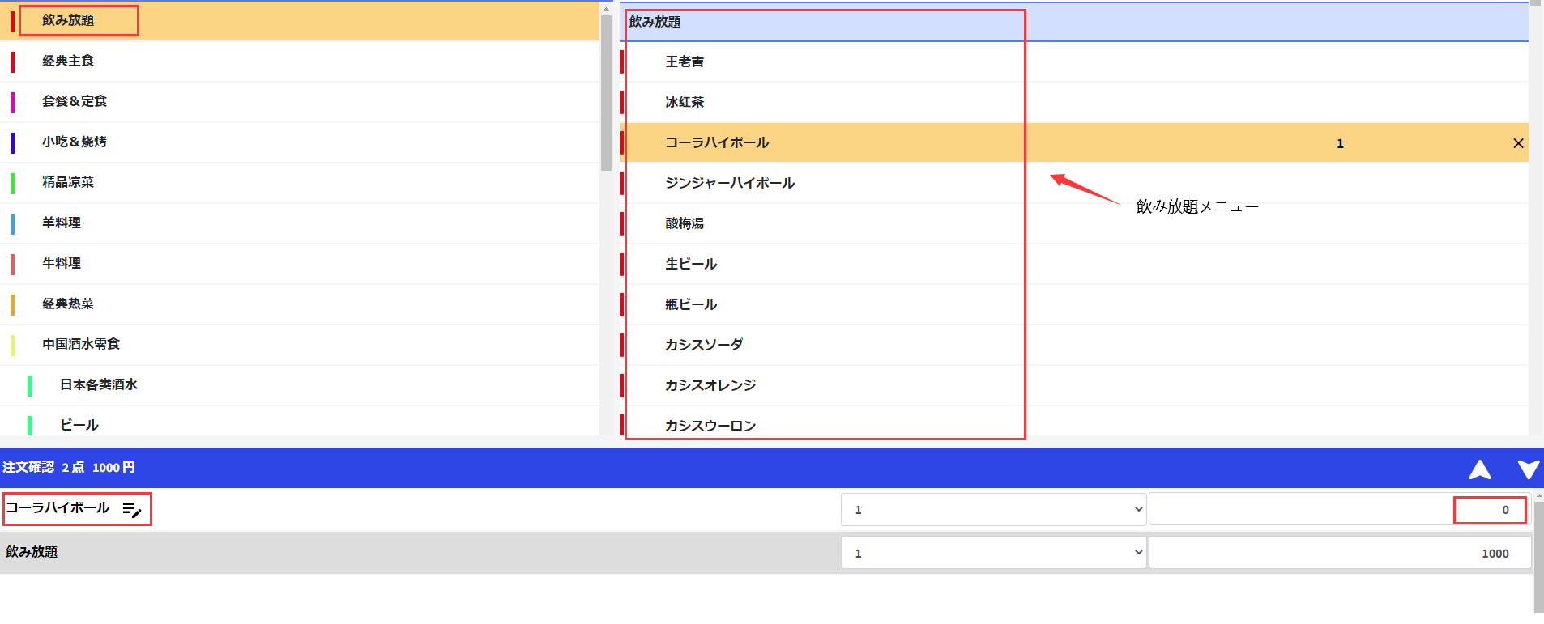Select ジンジャーハイボール from the menu
Viewport: 1544px width, 624px height.
[729, 183]
